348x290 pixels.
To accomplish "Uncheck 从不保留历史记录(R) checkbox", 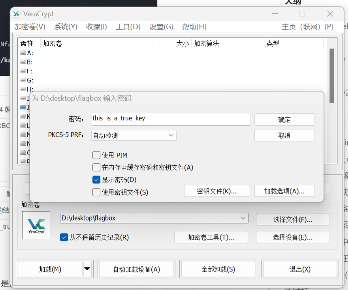I will [64, 237].
